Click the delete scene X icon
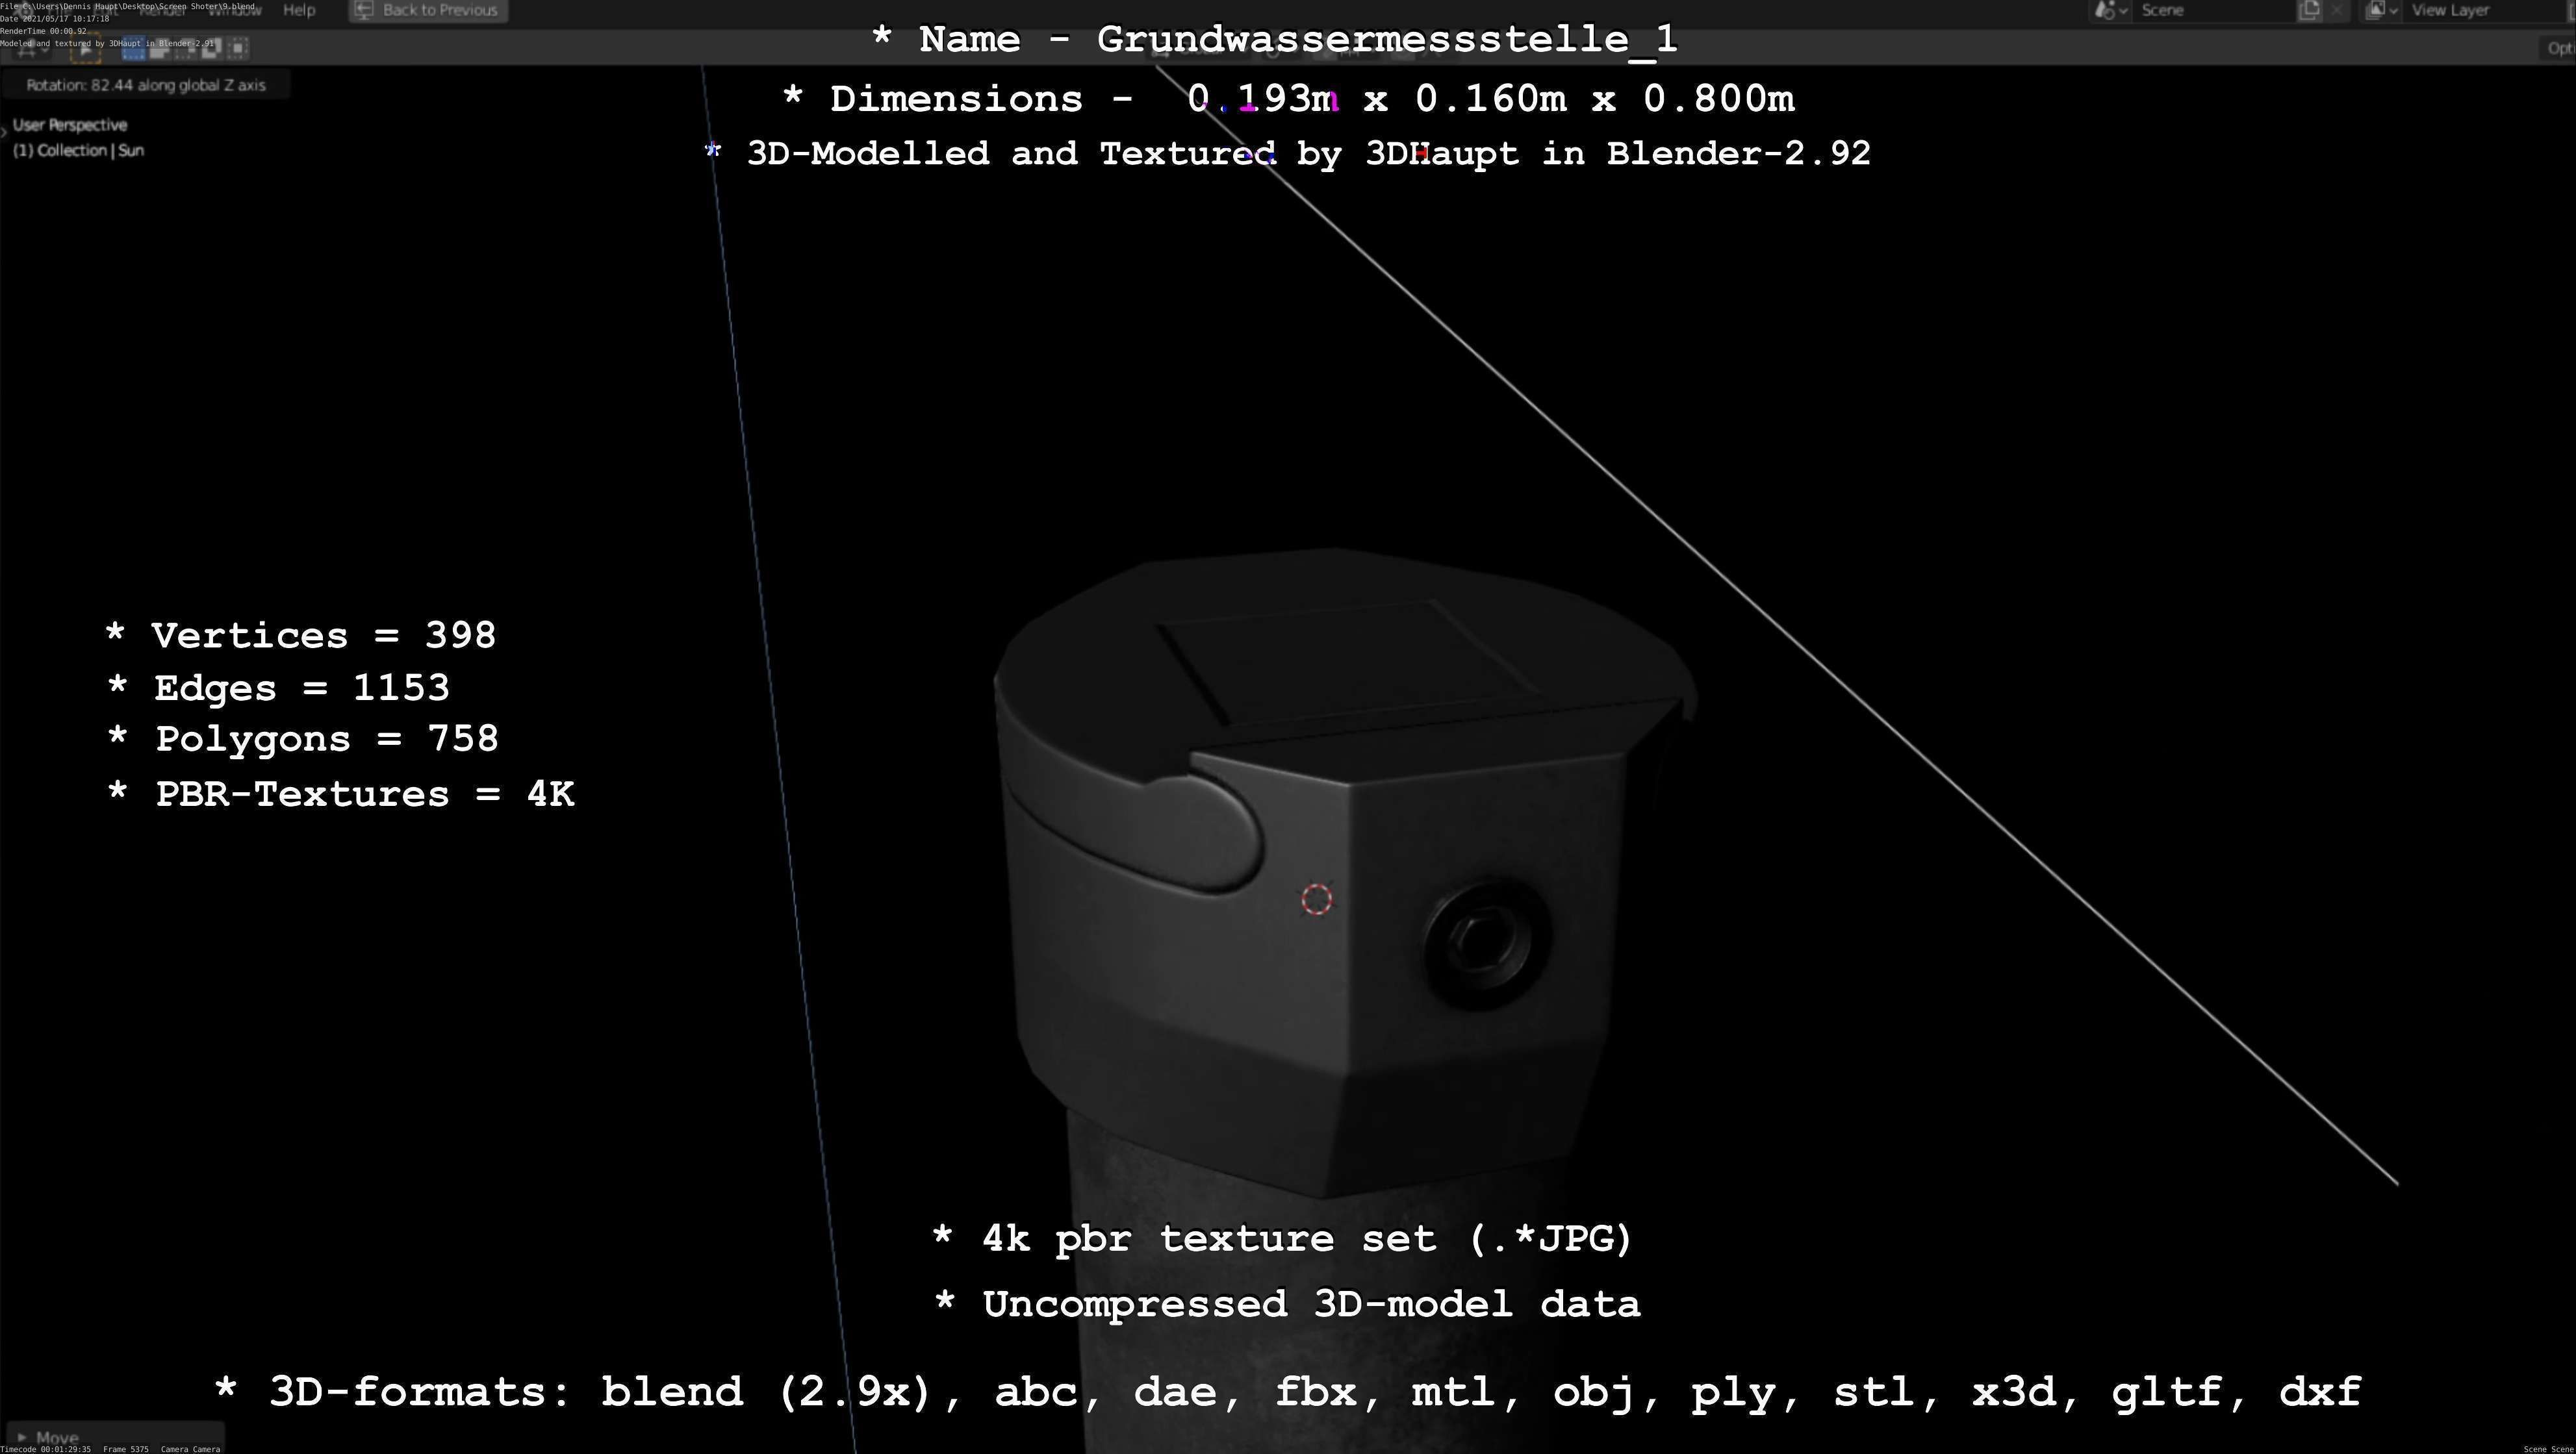Viewport: 2576px width, 1454px height. [x=2337, y=10]
